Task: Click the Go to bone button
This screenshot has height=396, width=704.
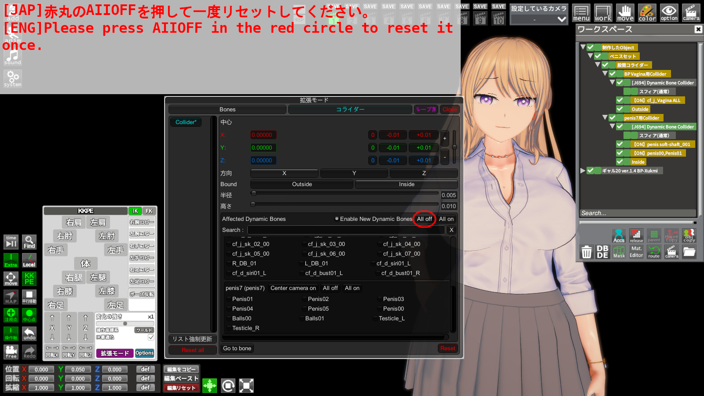Action: point(237,348)
